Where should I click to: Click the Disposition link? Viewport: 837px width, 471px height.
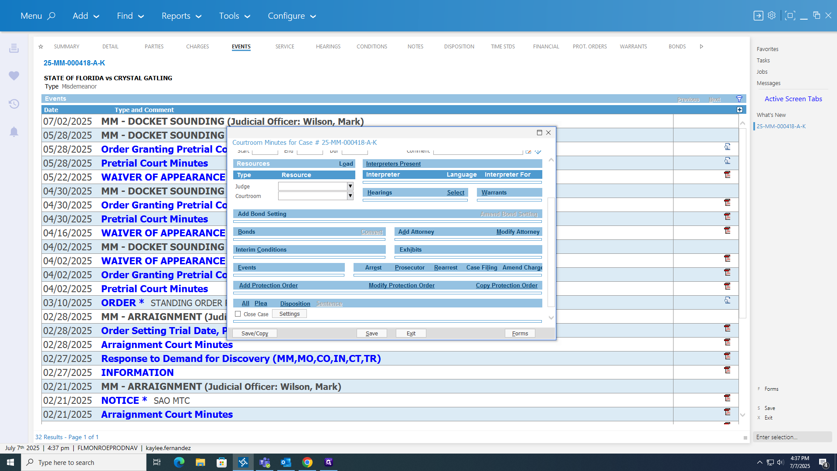pos(295,304)
